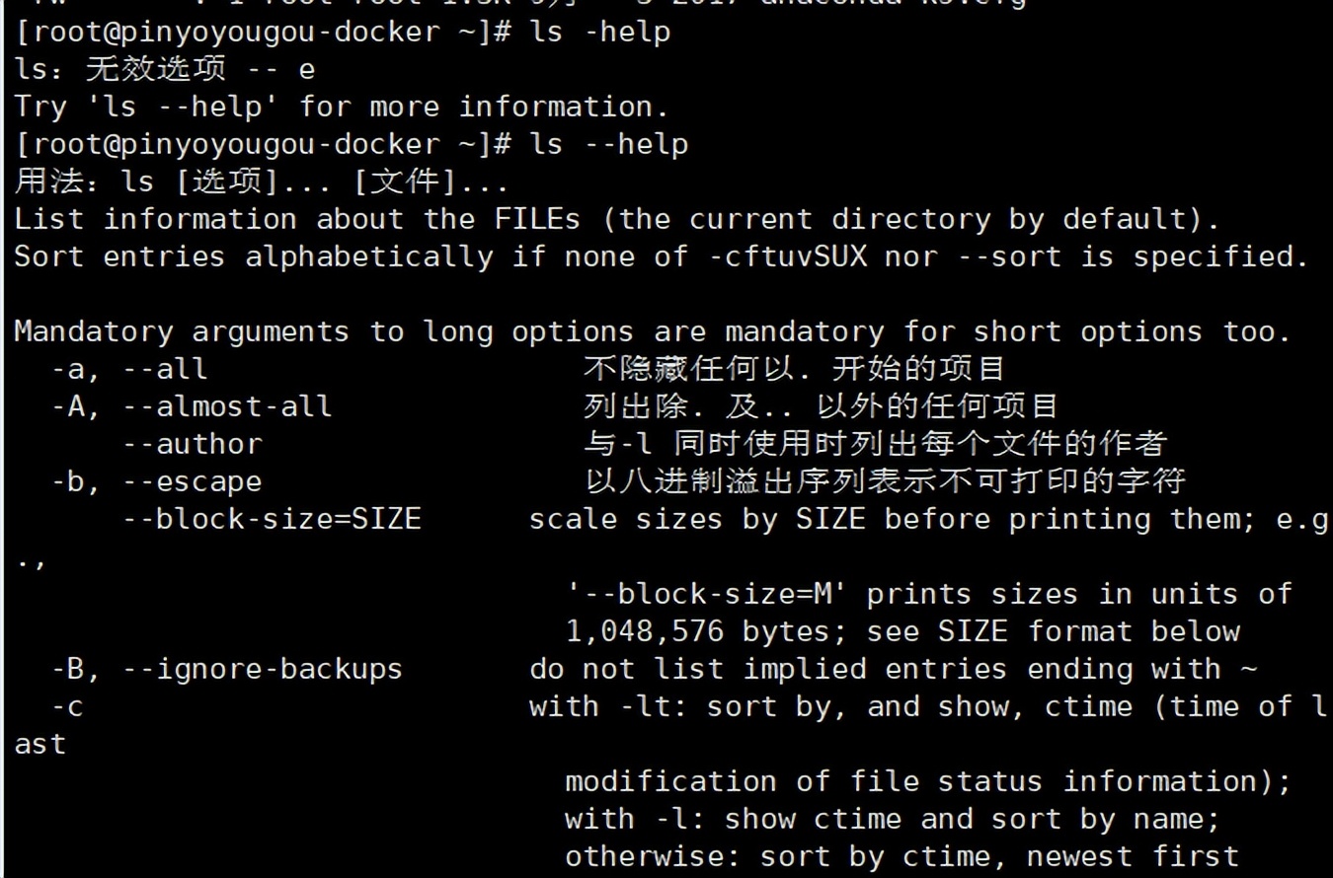Click the "Try 'ls --help'" hint line
Screen dimensions: 1333x878
pos(341,107)
